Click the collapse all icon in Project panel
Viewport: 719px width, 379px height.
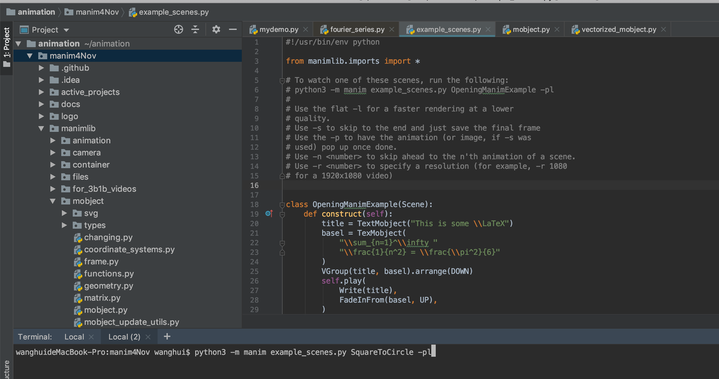(195, 30)
